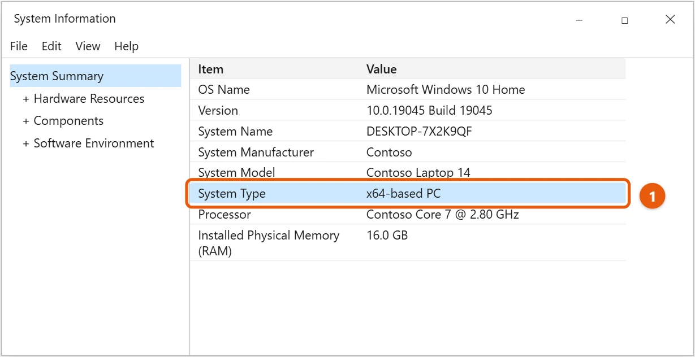
Task: Select the System Type cell
Action: point(232,194)
